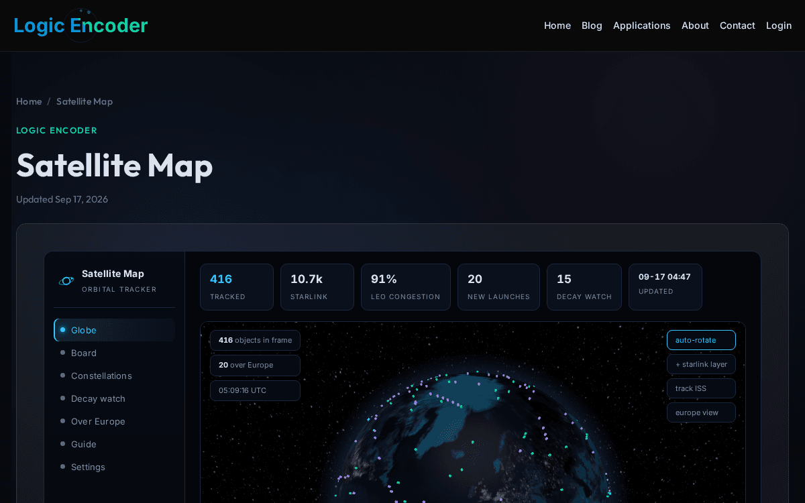Click the 09-17 04:47 Updated card
Viewport: 805px width, 503px height.
(x=665, y=287)
